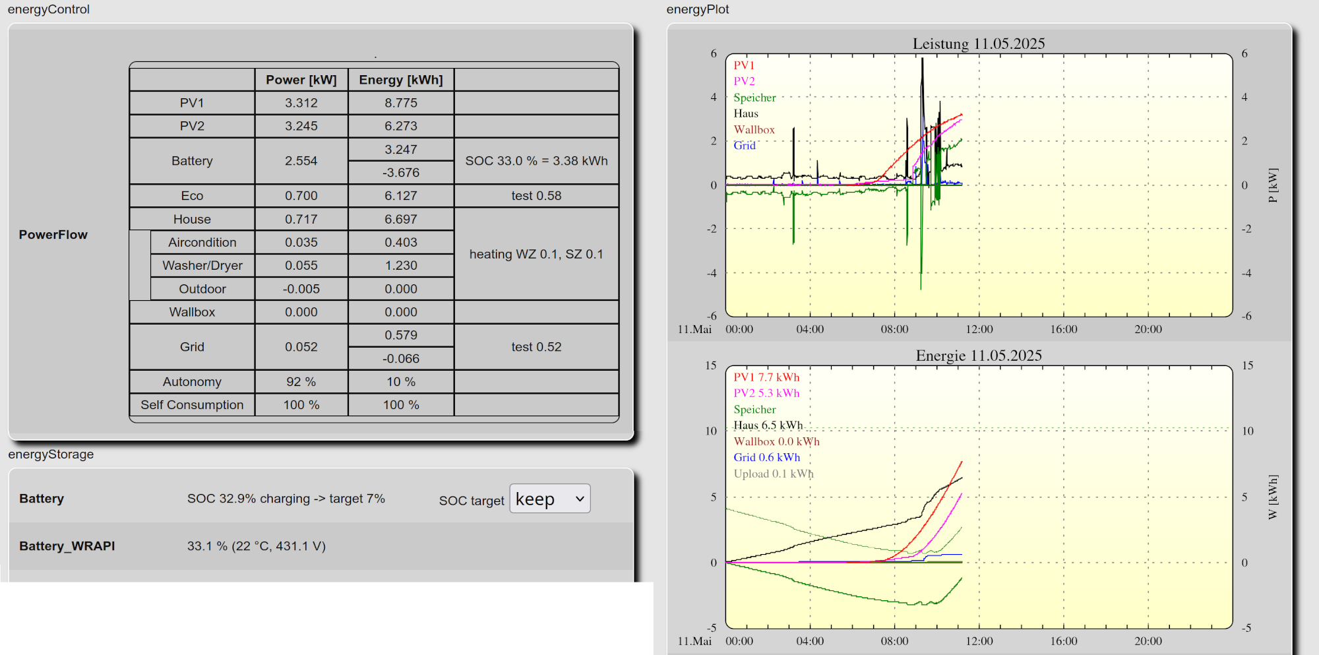Click the Upload 0.1 kWh legend entry
This screenshot has width=1319, height=655.
click(x=773, y=474)
